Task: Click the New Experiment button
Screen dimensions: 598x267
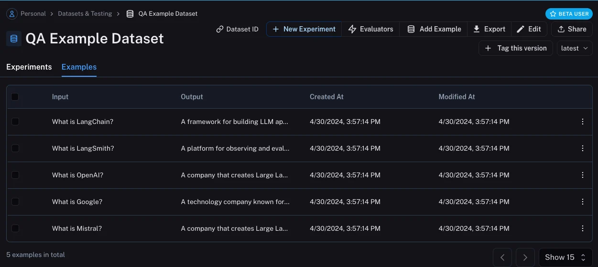Action: 304,29
